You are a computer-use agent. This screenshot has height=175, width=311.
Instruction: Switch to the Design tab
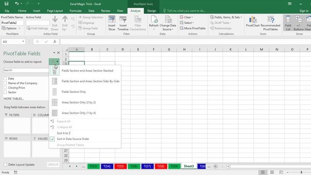click(152, 11)
